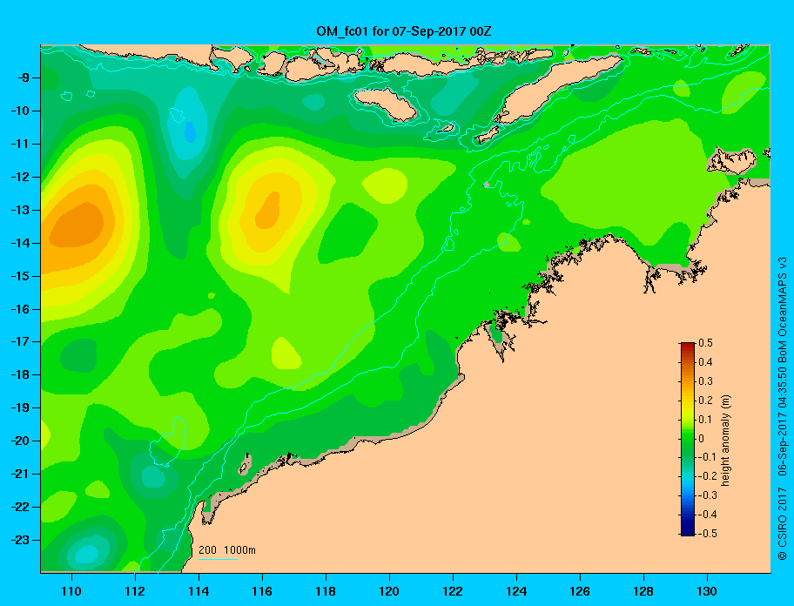Click latitude axis label -23
This screenshot has width=794, height=606.
click(x=19, y=540)
